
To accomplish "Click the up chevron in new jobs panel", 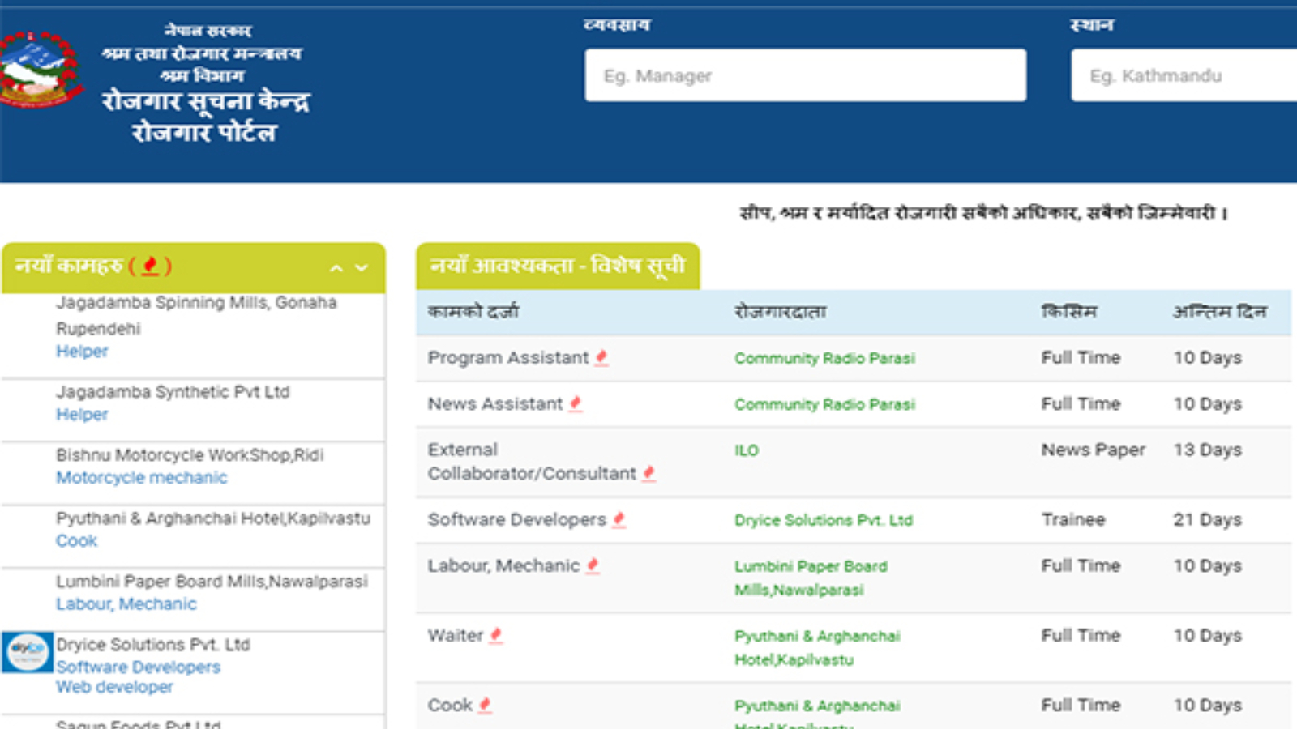I will (x=336, y=268).
